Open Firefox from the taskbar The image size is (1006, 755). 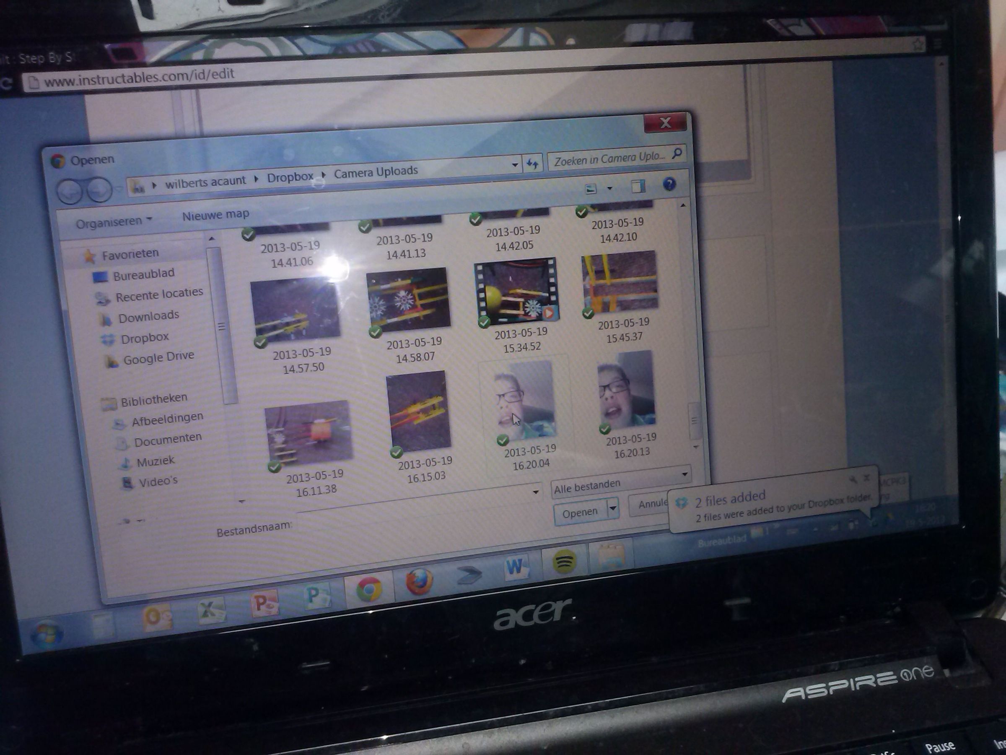coord(419,581)
